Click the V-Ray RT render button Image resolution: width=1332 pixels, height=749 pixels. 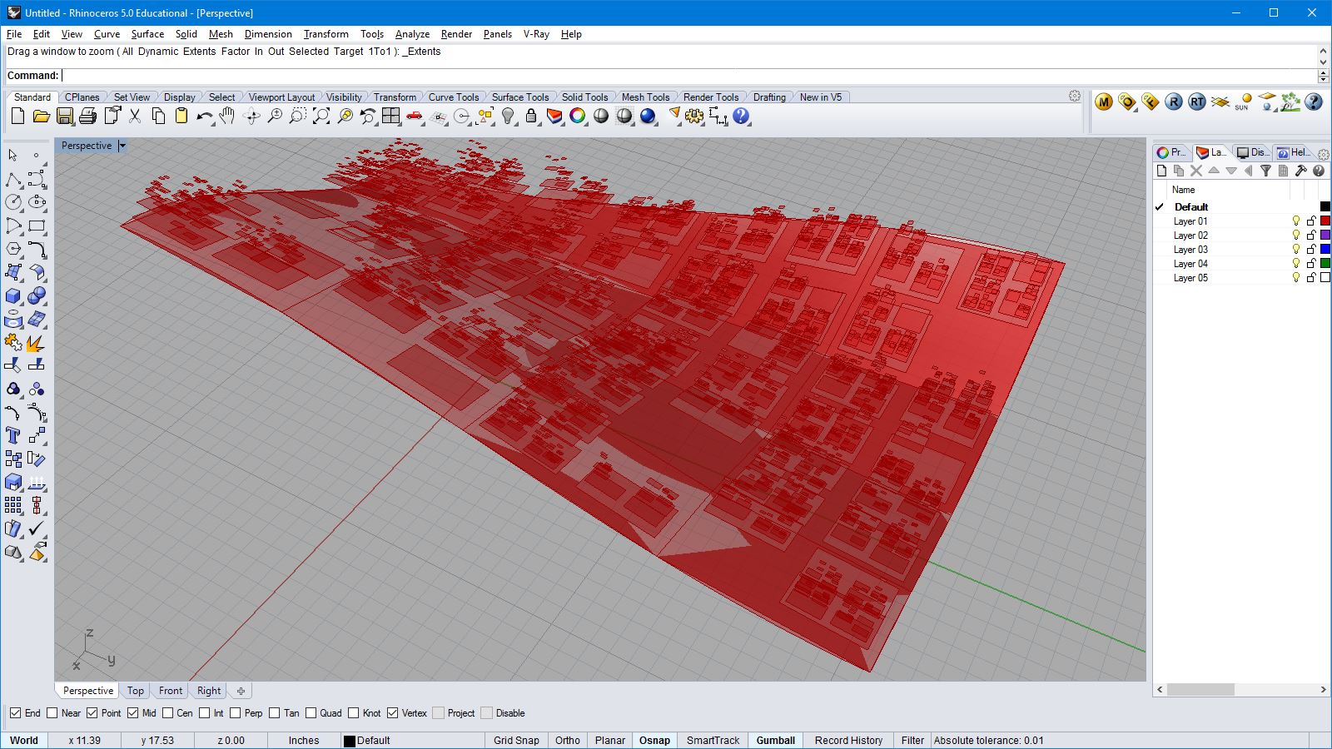pos(1196,102)
